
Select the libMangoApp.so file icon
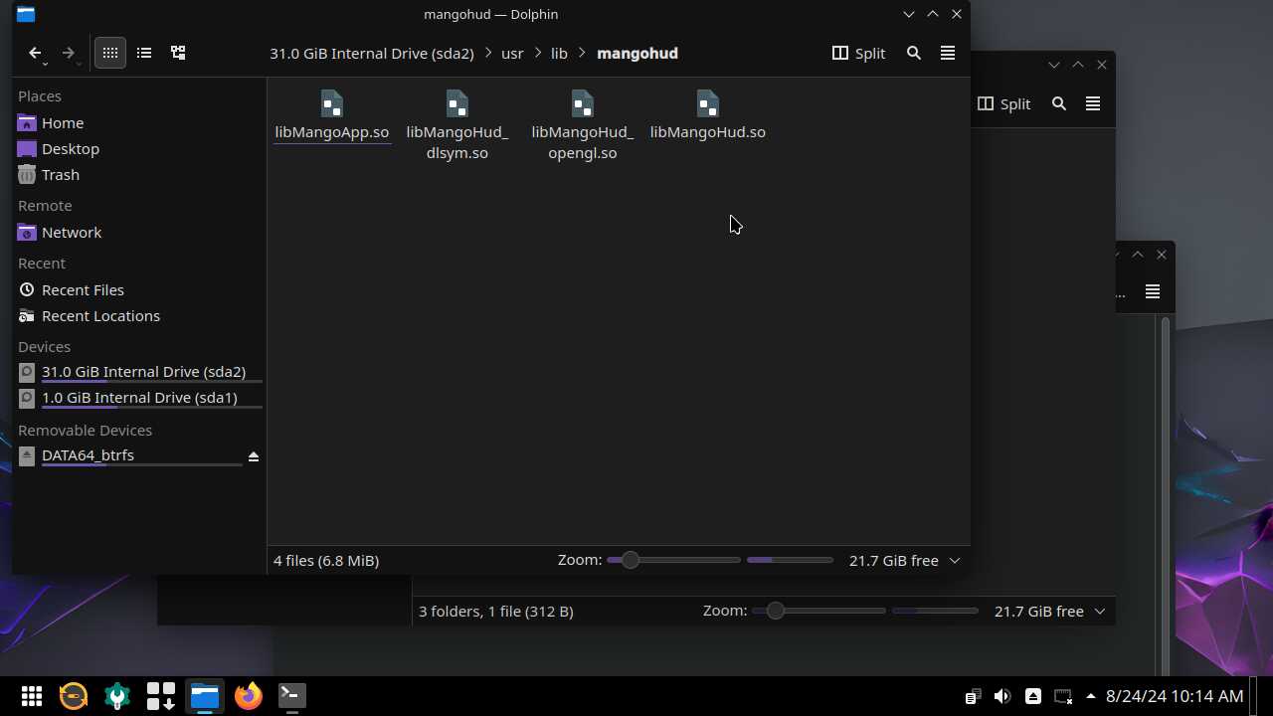point(332,104)
